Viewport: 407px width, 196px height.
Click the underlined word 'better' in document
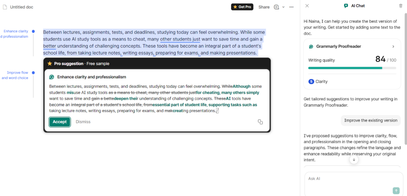[50, 46]
